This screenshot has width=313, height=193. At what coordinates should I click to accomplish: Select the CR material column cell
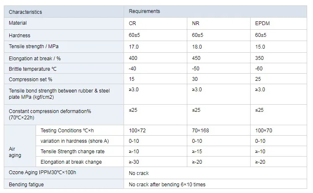tap(132, 23)
